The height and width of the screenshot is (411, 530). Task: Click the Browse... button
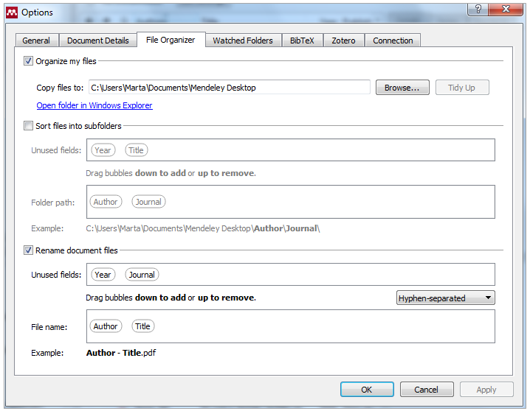click(x=402, y=88)
